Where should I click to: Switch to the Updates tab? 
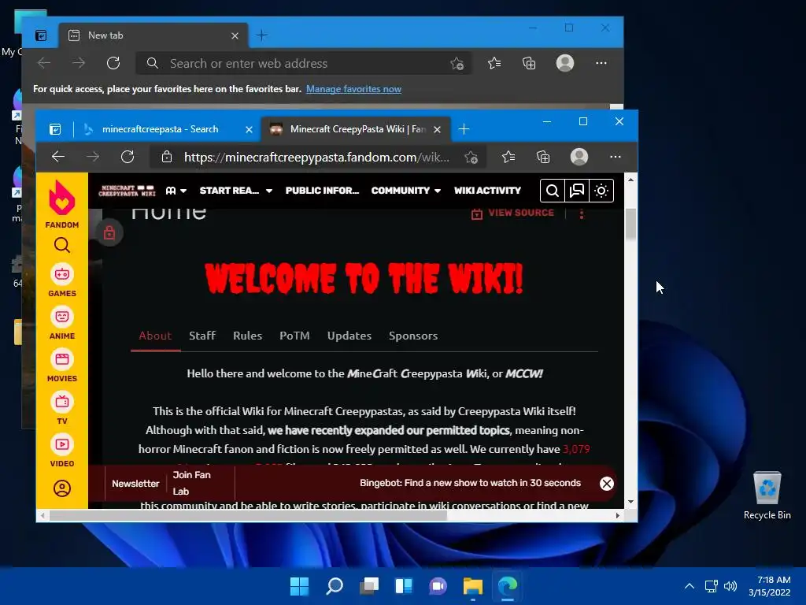pyautogui.click(x=349, y=336)
